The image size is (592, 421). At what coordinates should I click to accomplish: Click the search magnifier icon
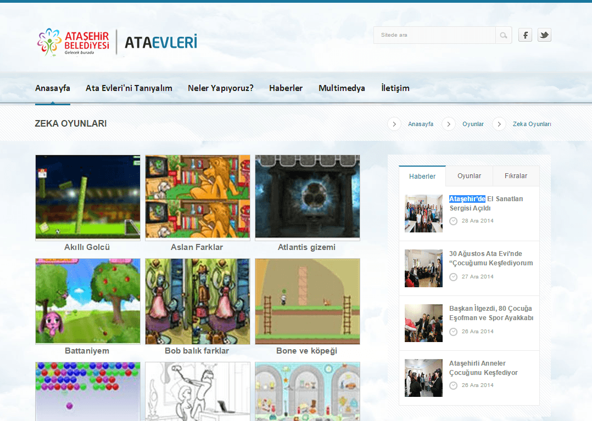(503, 35)
